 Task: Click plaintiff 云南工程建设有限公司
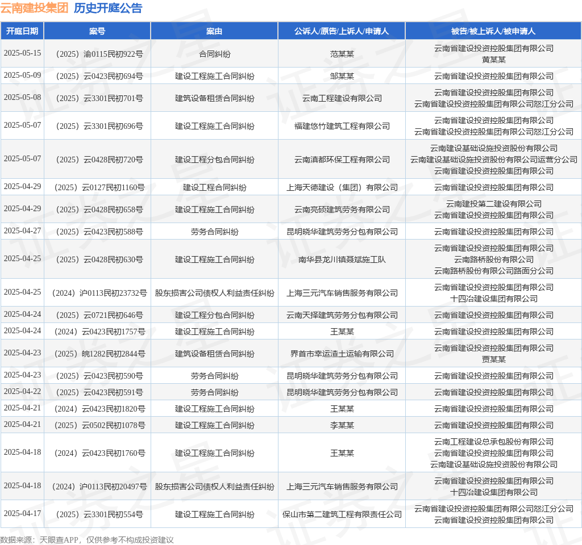click(x=342, y=99)
